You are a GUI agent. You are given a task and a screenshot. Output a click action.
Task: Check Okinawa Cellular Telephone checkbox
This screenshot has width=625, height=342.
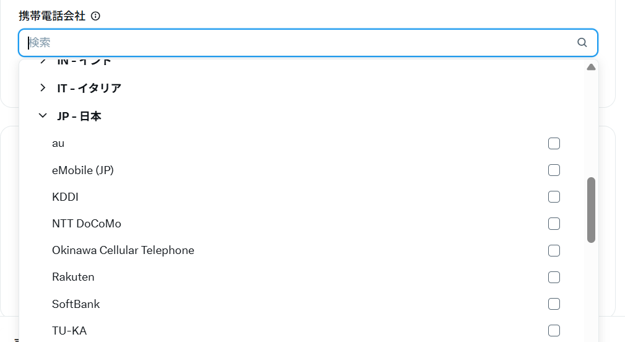(x=554, y=251)
